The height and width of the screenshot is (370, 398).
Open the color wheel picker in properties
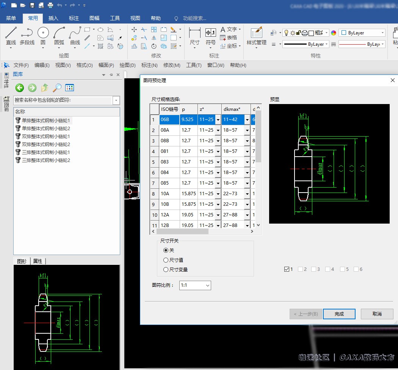pos(334,33)
